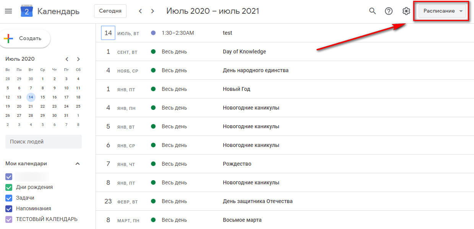474x229 pixels.
Task: Go to next period with forward arrow
Action: pos(152,11)
